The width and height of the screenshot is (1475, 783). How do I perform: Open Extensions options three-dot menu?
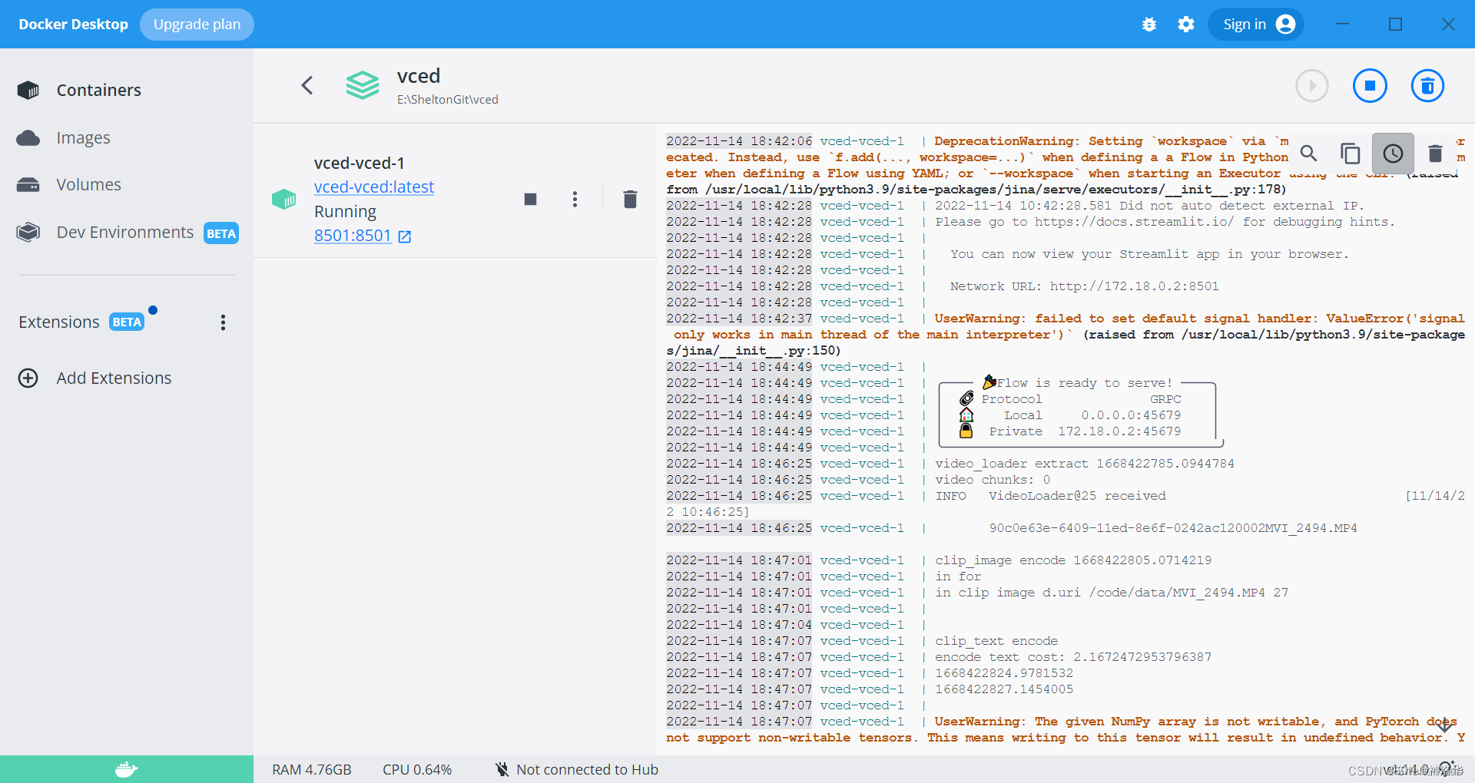(x=223, y=322)
